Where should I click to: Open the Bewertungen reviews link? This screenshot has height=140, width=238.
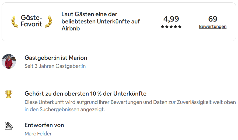click(x=213, y=26)
